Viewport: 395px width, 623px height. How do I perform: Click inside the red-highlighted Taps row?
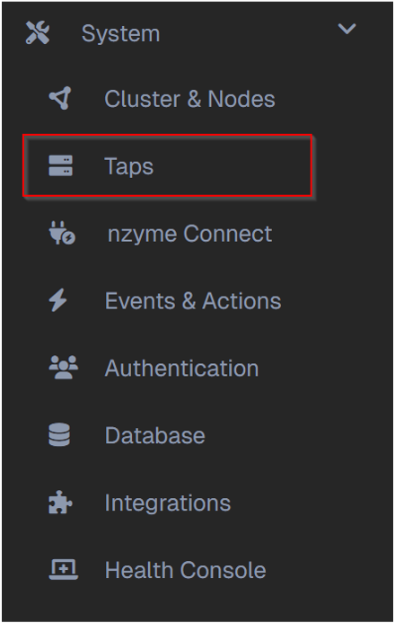[x=167, y=165]
